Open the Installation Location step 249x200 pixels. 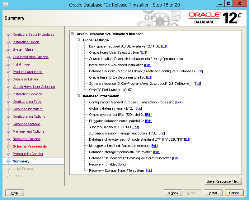click(x=27, y=94)
